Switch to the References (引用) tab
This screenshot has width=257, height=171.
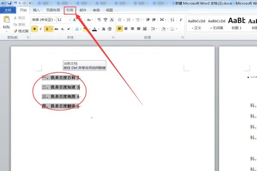click(70, 10)
